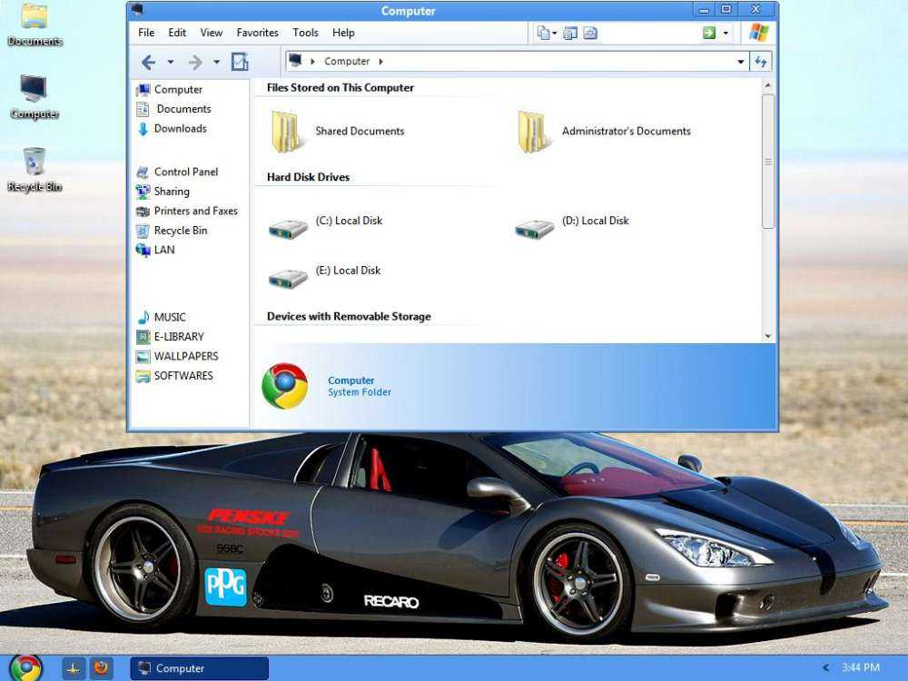Open Downloads from the sidebar
The height and width of the screenshot is (681, 908).
click(179, 128)
